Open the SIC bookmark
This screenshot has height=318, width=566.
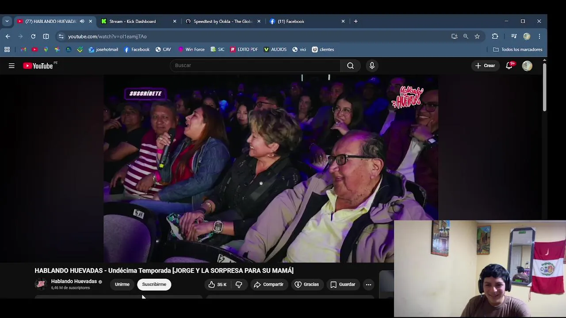218,49
